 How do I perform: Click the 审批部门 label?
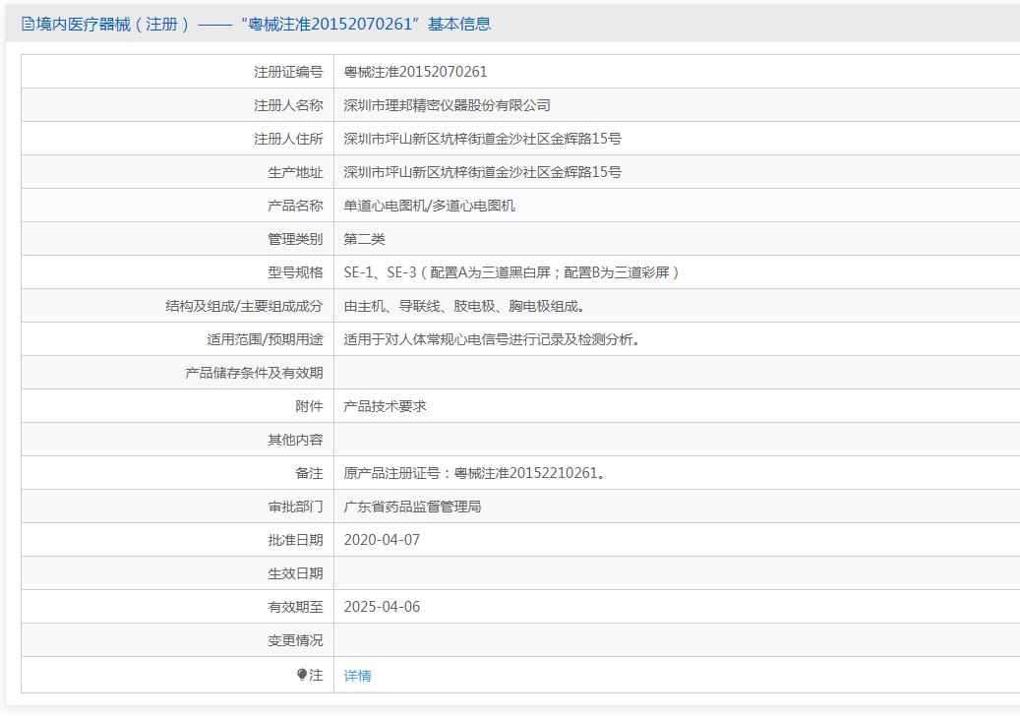pyautogui.click(x=295, y=507)
